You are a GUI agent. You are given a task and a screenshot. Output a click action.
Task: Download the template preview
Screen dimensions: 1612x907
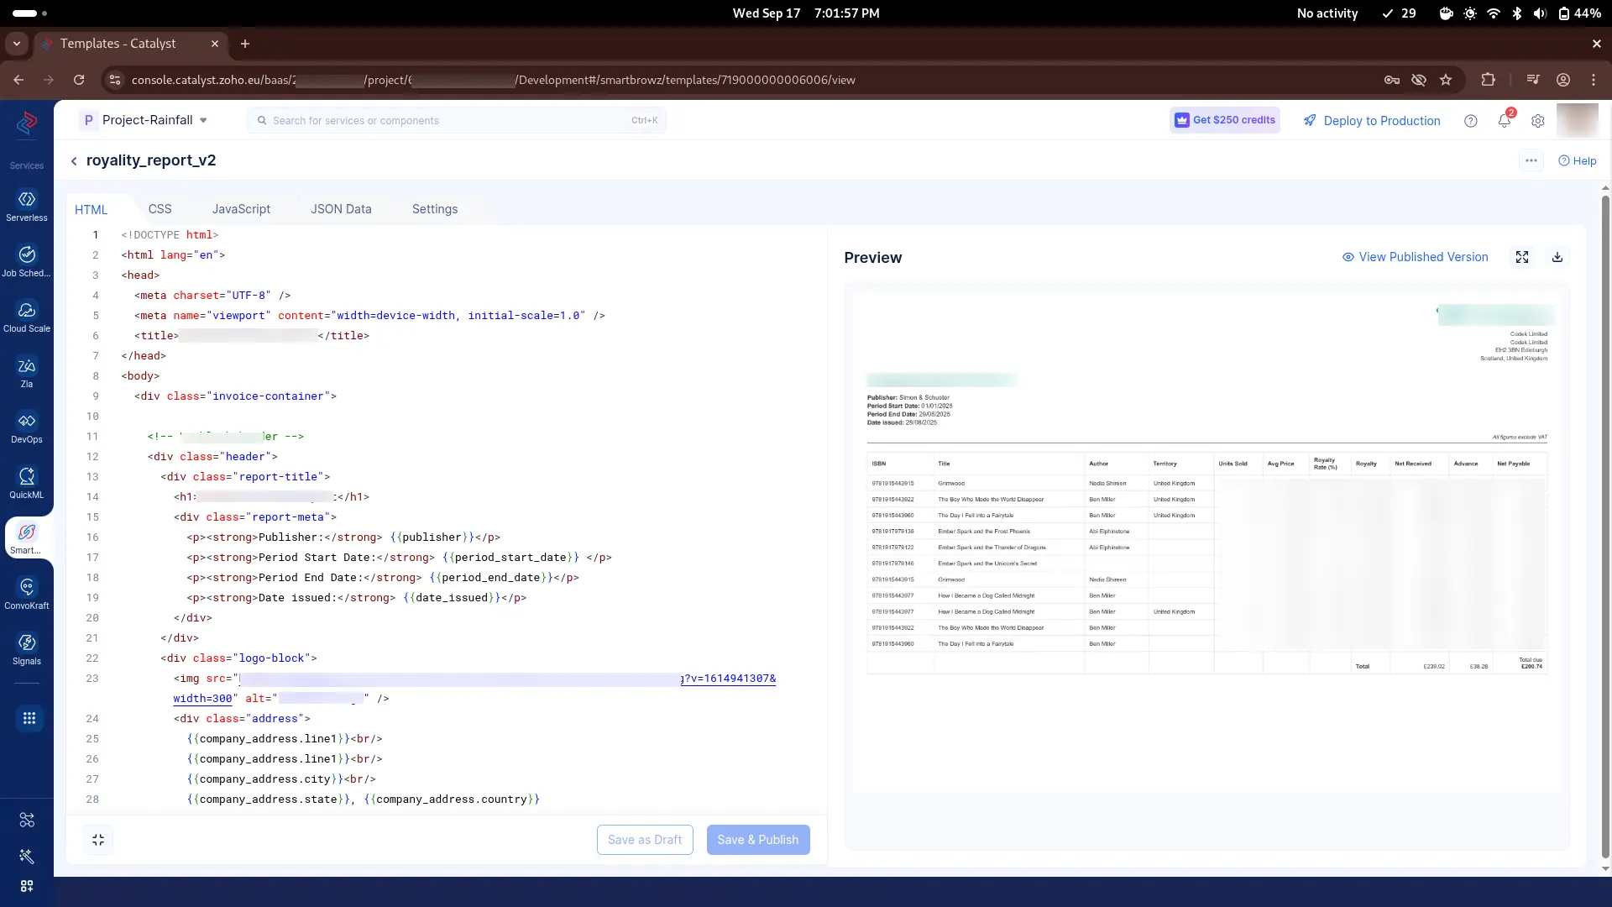pyautogui.click(x=1557, y=257)
